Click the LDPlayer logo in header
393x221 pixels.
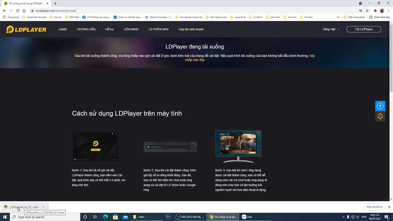coord(26,29)
